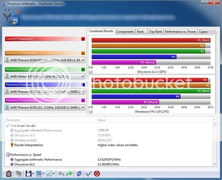Click the text 'Higher index values are better.'
Screen dimensions: 222x180
click(x=118, y=145)
